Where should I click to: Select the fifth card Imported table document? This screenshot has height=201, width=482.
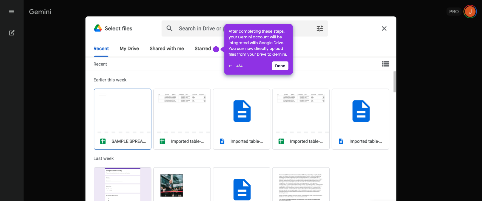[x=360, y=119]
